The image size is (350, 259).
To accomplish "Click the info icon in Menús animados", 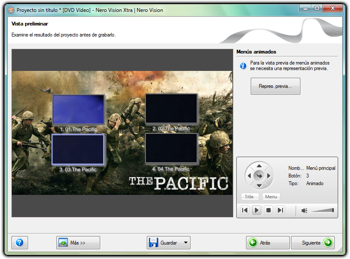I will point(243,66).
